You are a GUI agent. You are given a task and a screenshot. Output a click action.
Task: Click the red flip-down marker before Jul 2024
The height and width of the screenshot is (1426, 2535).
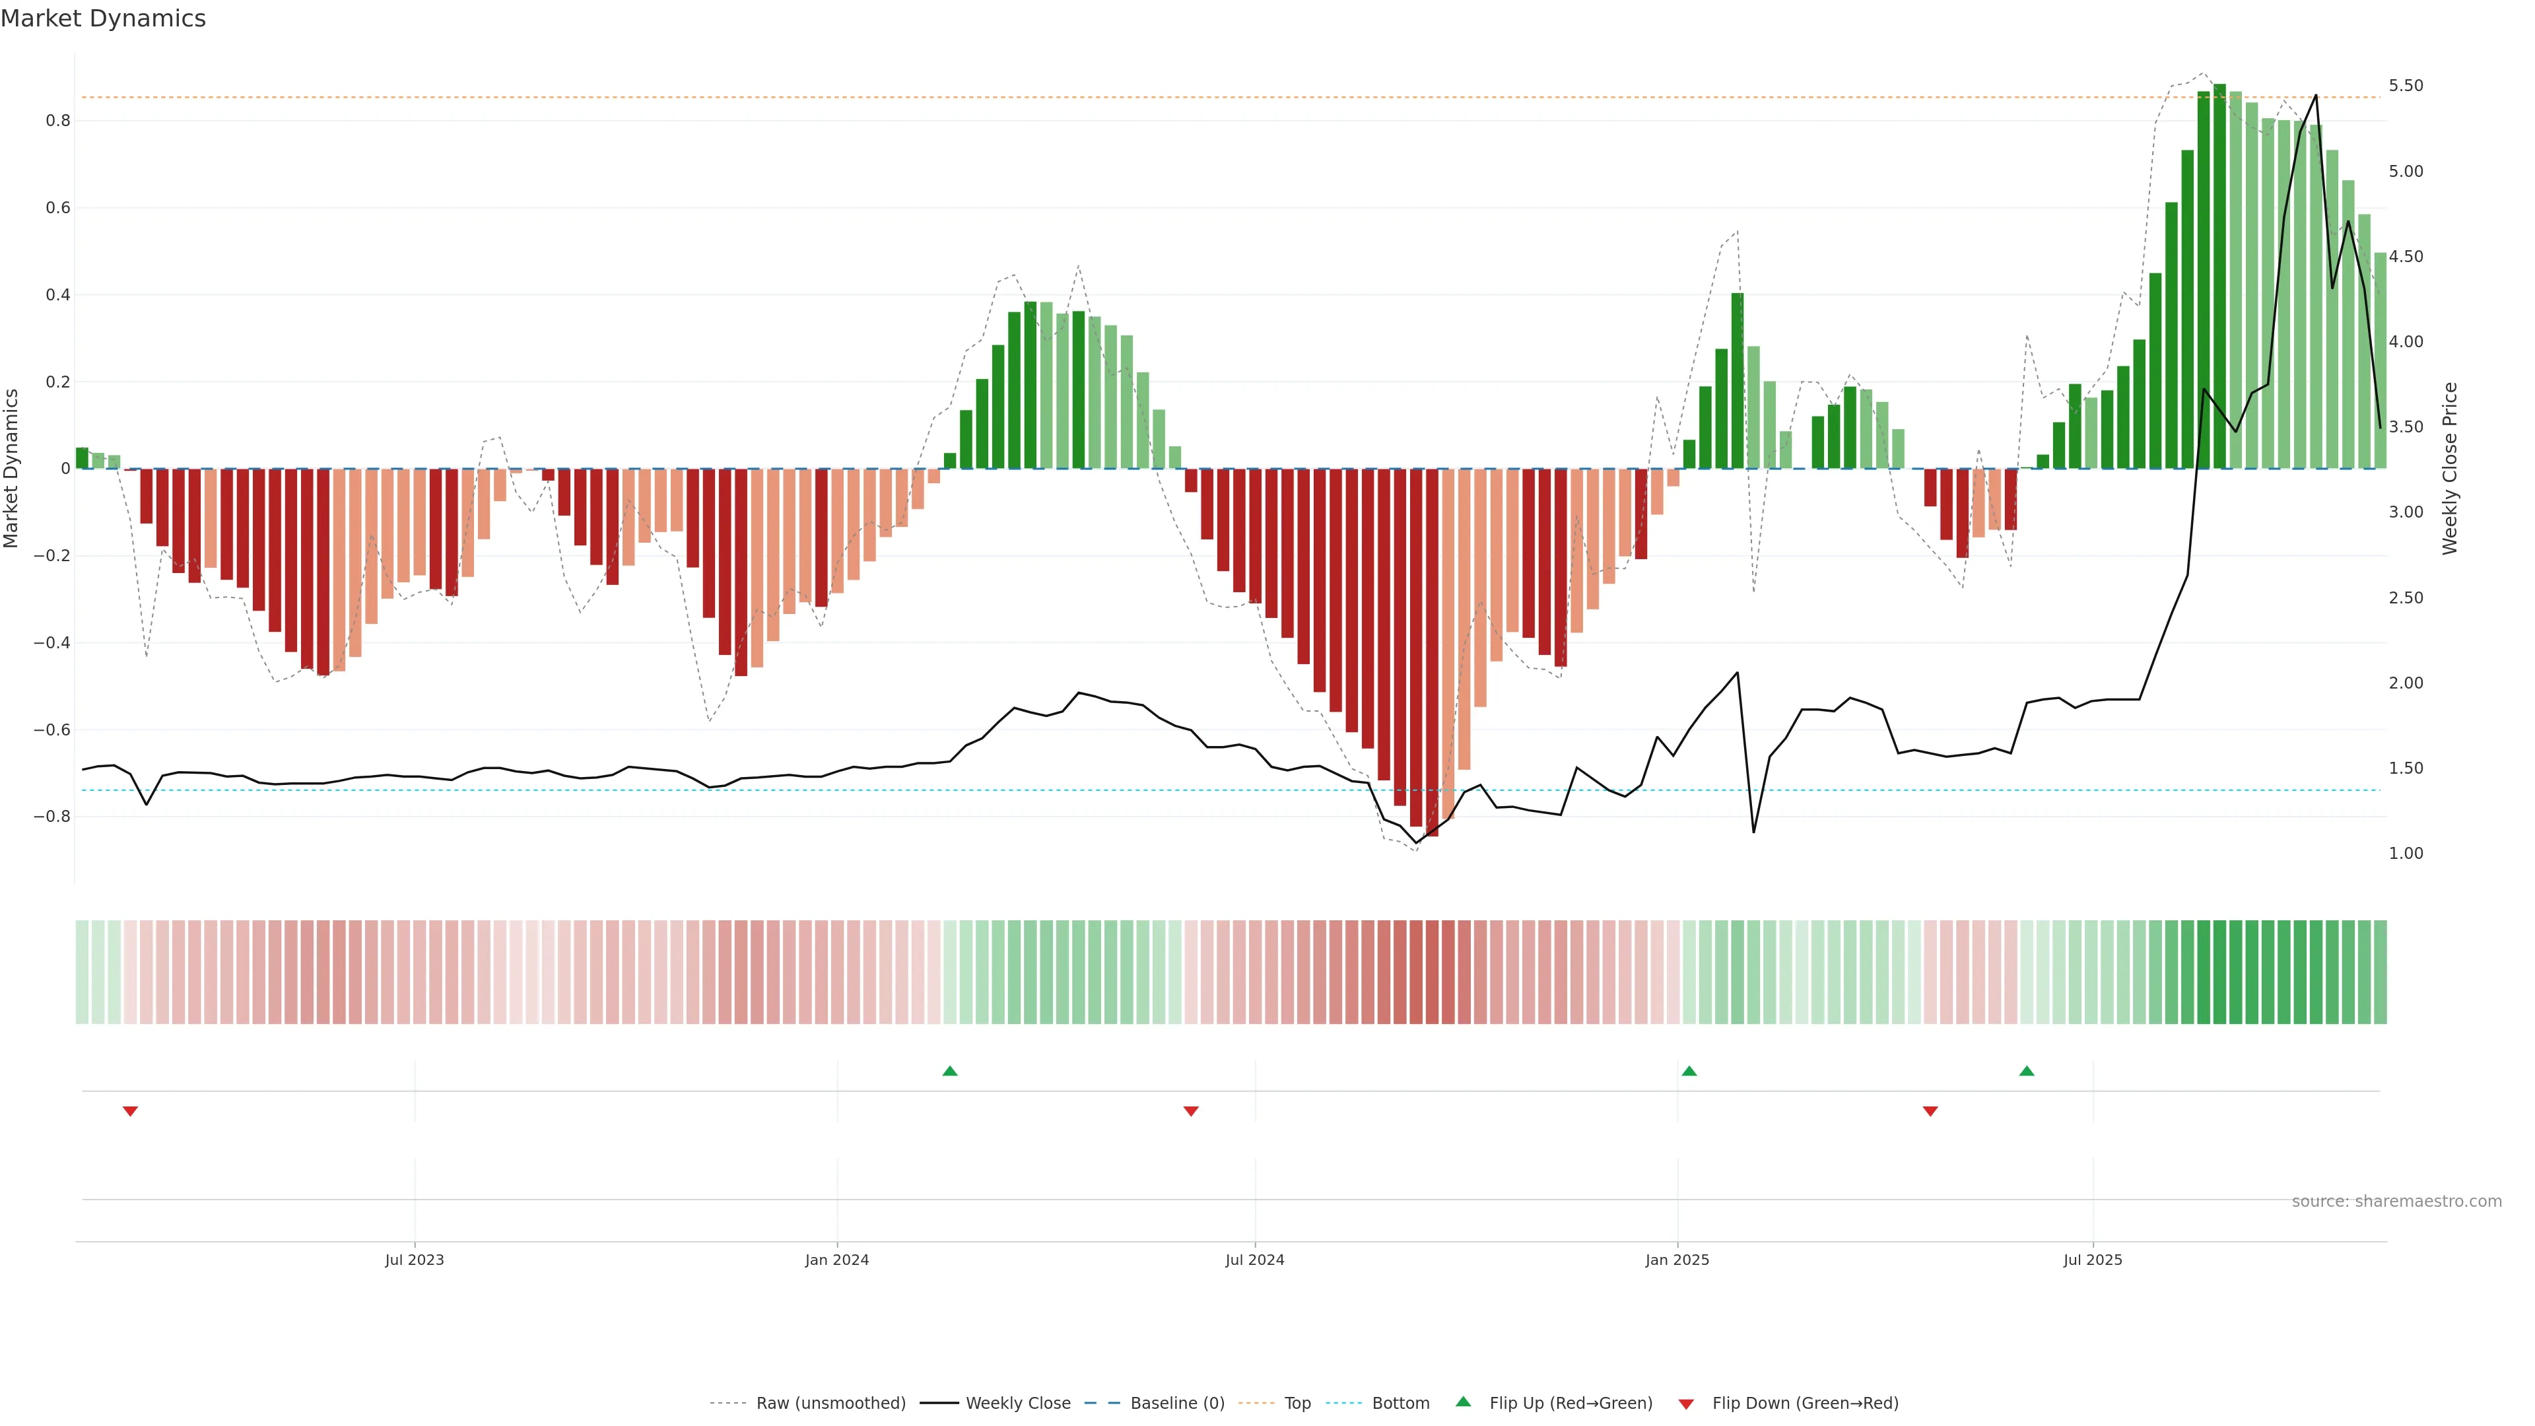tap(1191, 1111)
